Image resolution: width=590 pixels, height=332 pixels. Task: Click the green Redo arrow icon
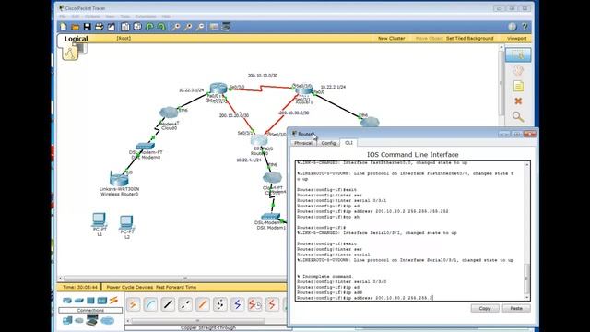point(161,27)
